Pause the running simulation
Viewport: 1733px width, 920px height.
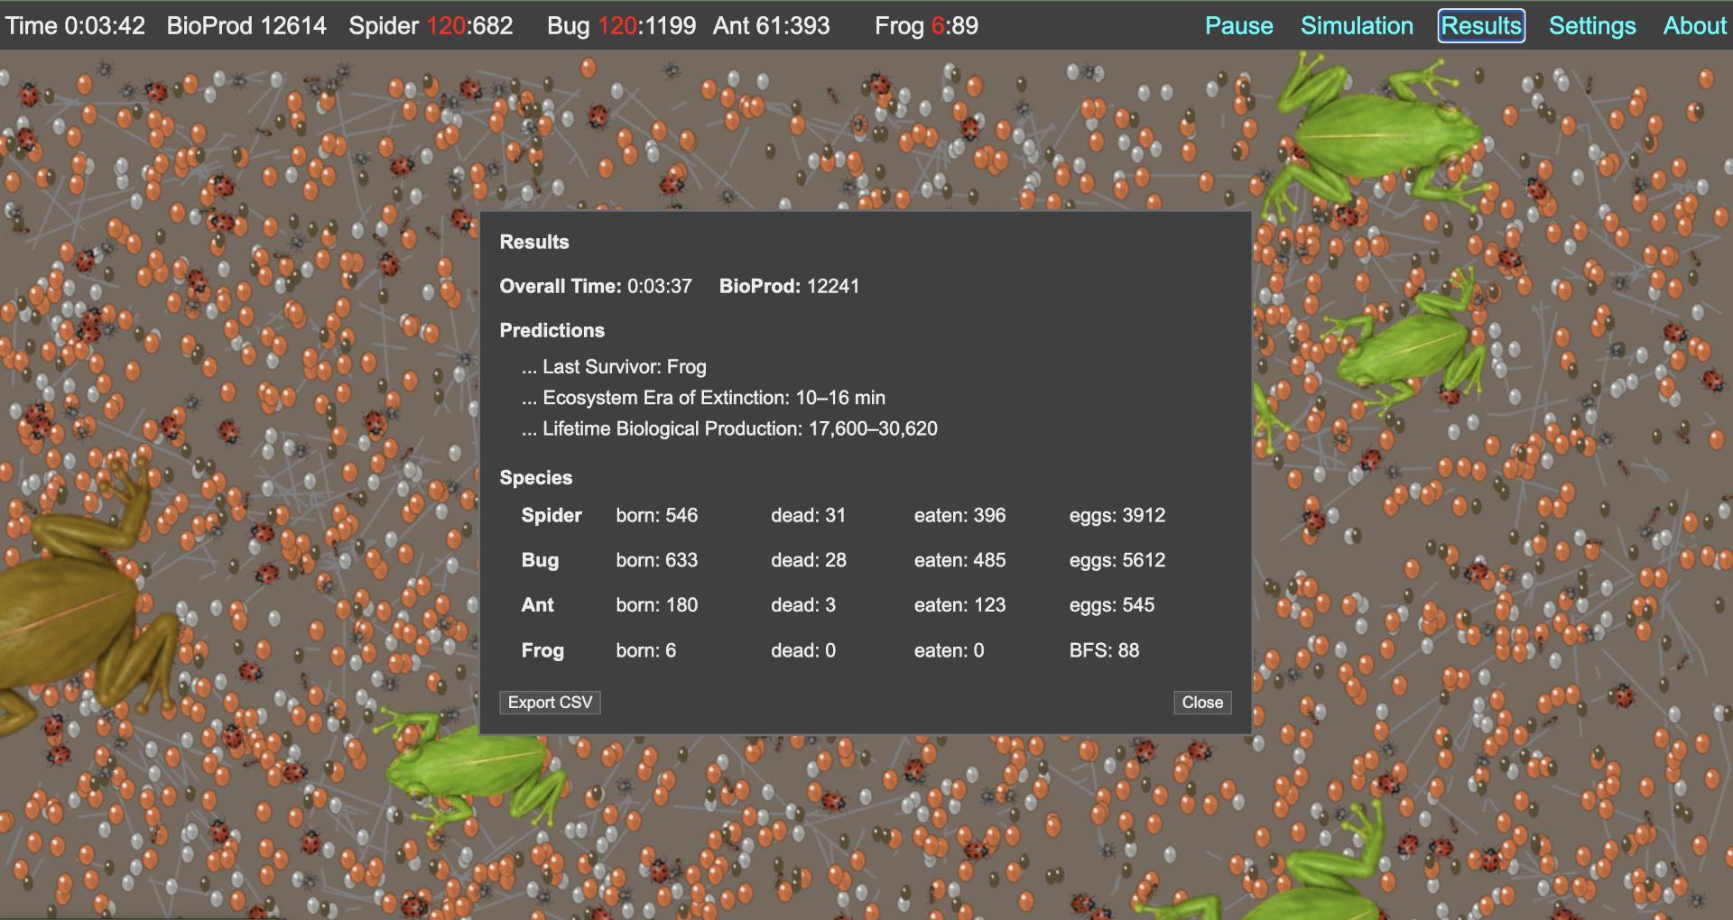pos(1238,26)
